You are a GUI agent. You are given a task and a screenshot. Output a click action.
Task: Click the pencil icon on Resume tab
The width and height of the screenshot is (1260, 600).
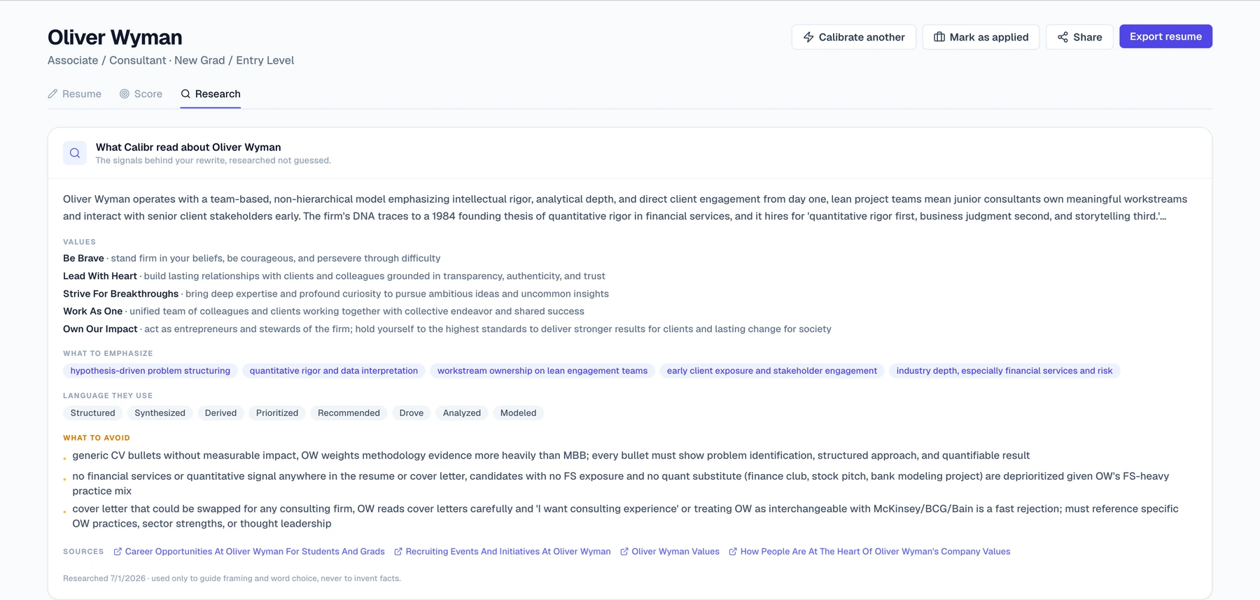pyautogui.click(x=52, y=94)
